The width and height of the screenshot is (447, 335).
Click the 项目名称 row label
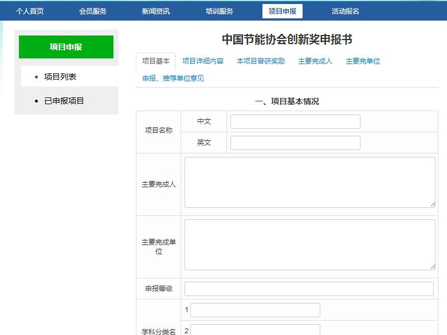coord(159,131)
